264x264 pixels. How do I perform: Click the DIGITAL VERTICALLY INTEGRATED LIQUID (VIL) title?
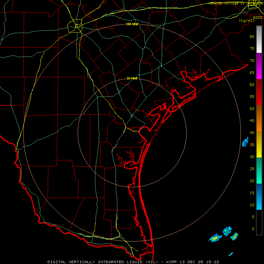[103, 262]
